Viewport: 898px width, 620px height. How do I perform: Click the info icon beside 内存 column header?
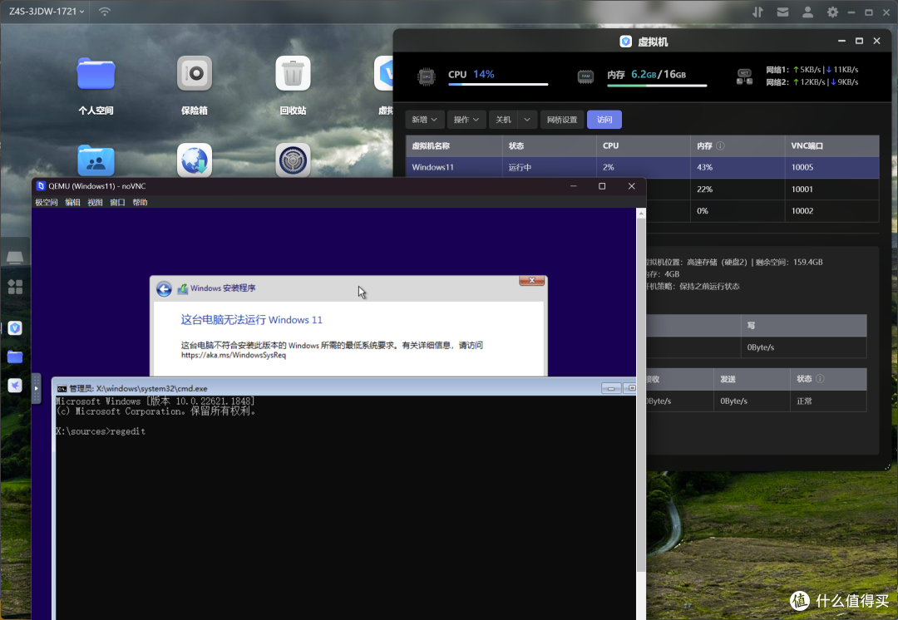point(720,146)
